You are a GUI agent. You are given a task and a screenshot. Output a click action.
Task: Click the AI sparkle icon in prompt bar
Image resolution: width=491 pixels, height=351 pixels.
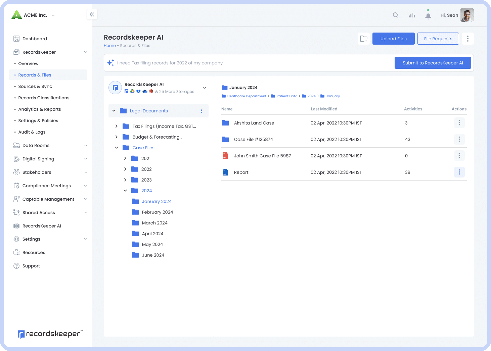pos(110,63)
